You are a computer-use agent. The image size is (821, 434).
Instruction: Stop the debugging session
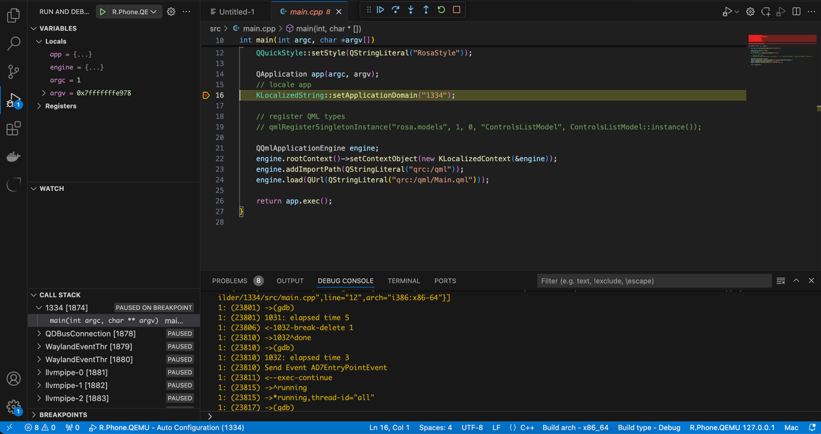coord(457,10)
